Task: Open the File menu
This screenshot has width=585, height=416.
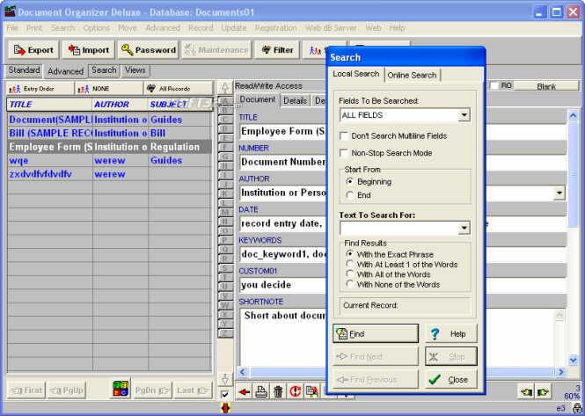Action: click(12, 28)
